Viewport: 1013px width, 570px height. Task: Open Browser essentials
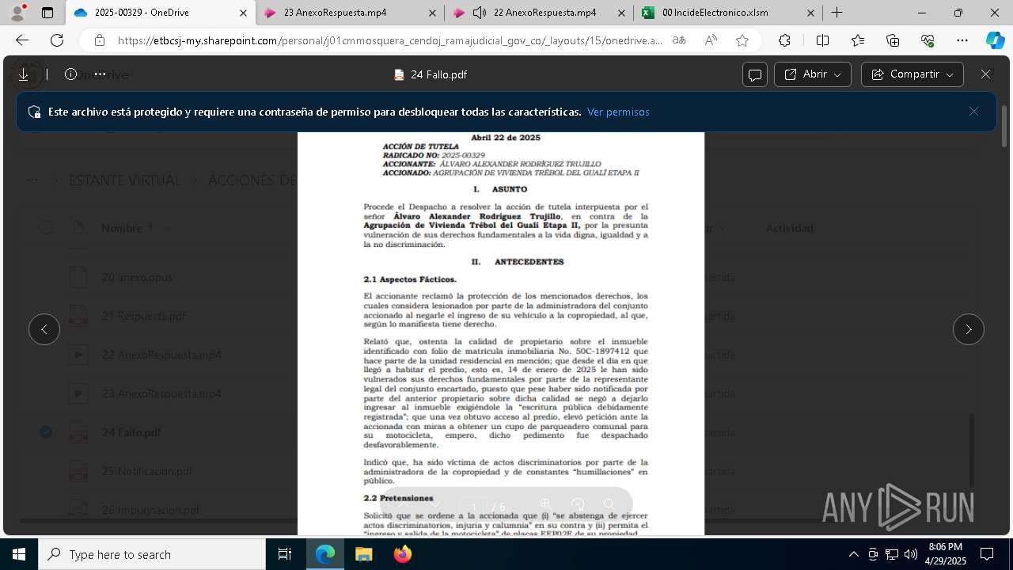(x=928, y=40)
